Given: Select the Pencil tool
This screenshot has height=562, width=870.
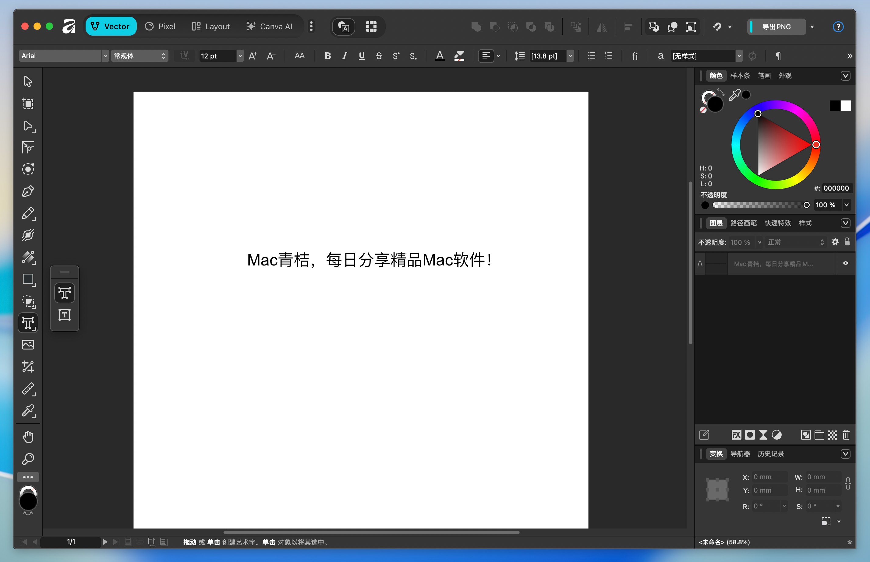Looking at the screenshot, I should click(28, 213).
